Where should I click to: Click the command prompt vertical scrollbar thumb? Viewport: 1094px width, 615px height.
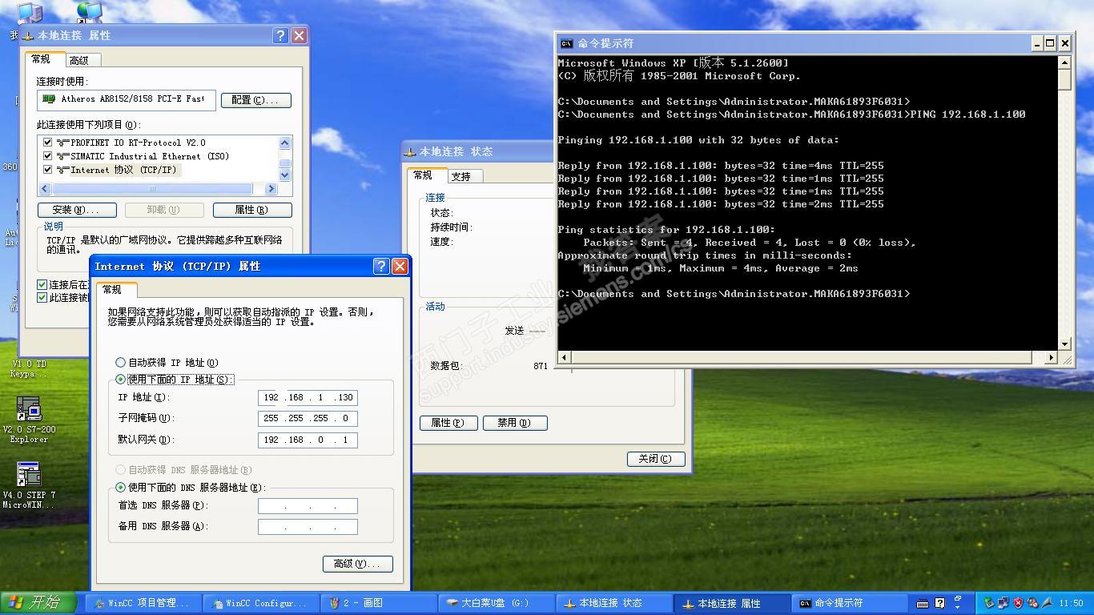click(1065, 79)
